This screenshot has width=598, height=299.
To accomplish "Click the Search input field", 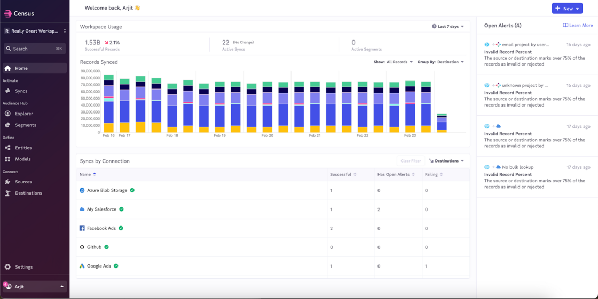I will pyautogui.click(x=35, y=49).
